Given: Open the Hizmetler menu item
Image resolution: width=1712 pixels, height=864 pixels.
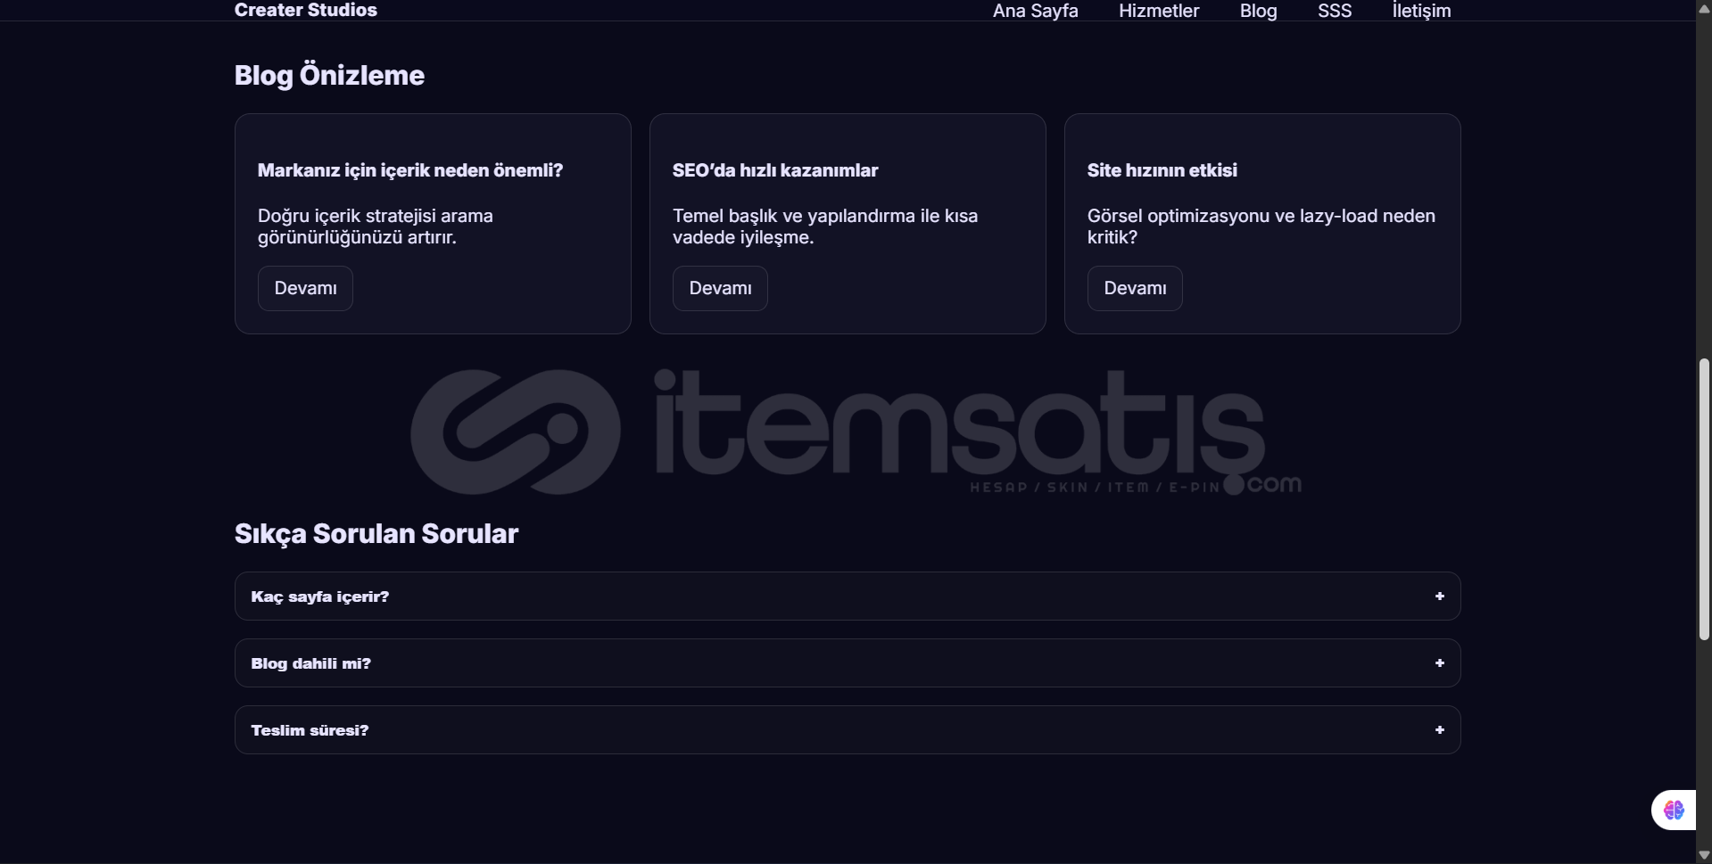Looking at the screenshot, I should click(1159, 11).
